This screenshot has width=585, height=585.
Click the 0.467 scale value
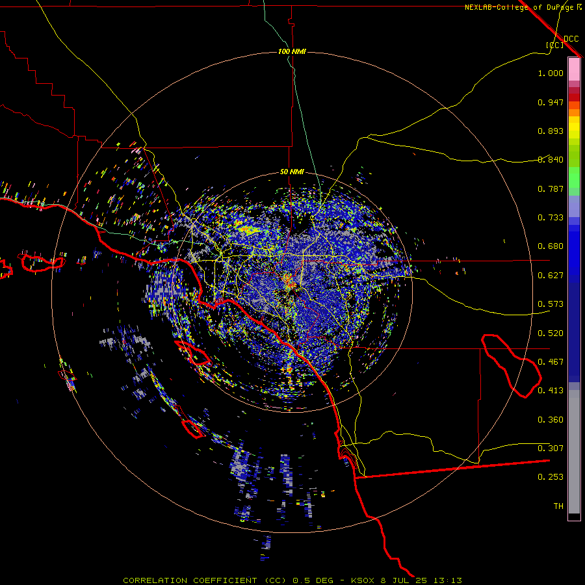tap(551, 362)
